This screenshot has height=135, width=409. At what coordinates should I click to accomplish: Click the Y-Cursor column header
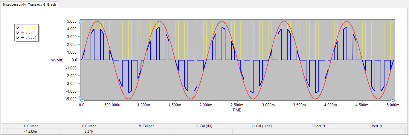(88, 126)
